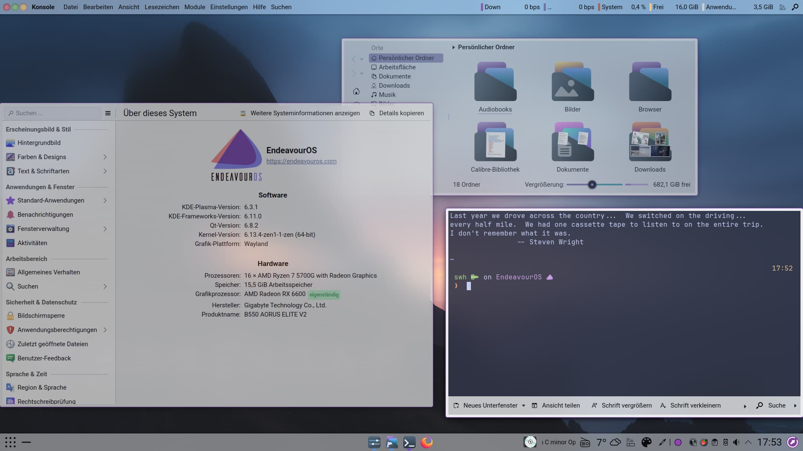Open Dolphin file manager taskbar icon
The width and height of the screenshot is (803, 451).
point(391,442)
